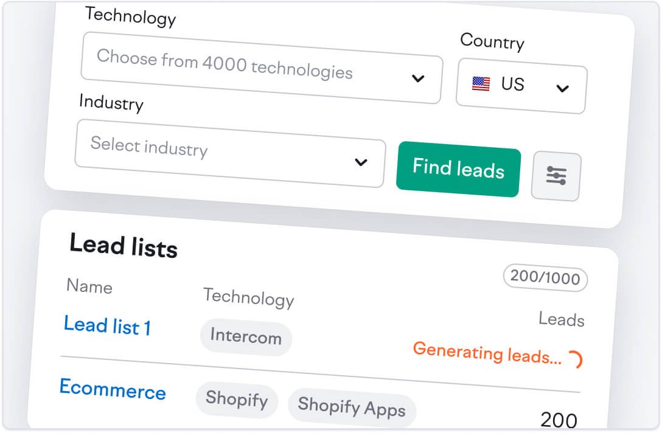Click the Select industry placeholder text
The image size is (662, 433).
149,147
